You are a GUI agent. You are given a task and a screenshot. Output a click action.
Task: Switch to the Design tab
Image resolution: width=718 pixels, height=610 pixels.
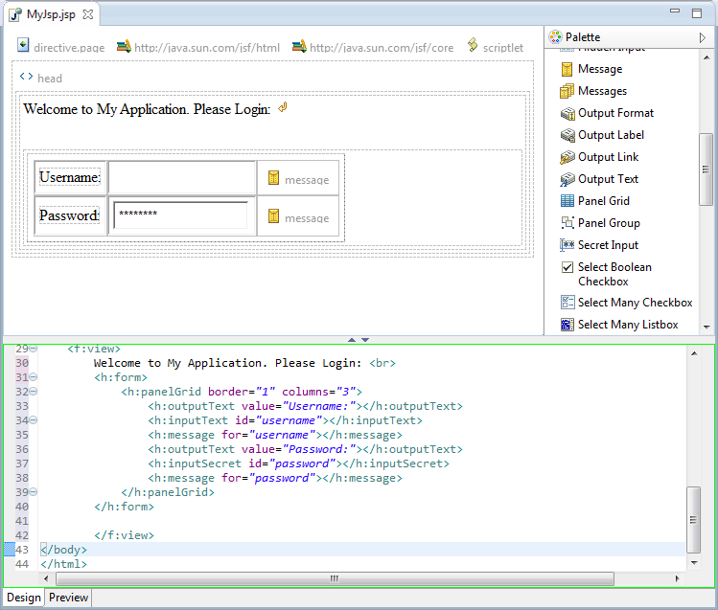[24, 598]
